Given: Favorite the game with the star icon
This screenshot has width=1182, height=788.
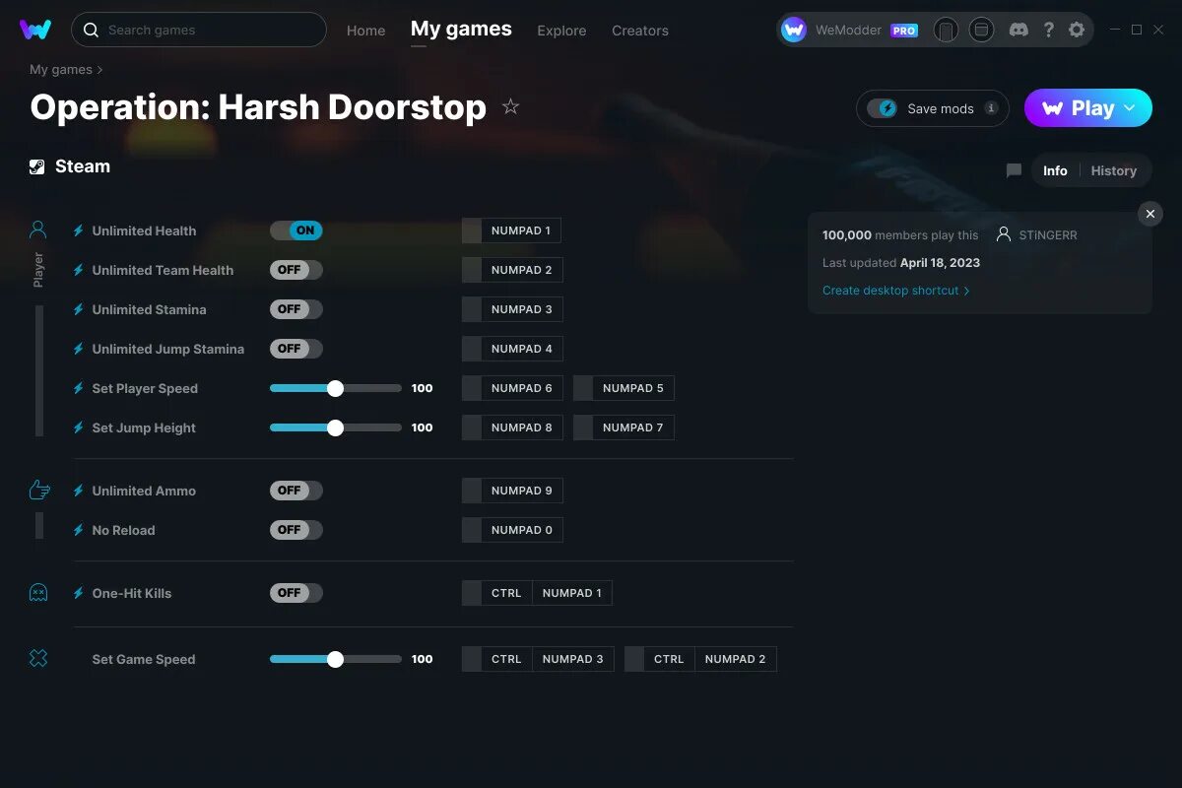Looking at the screenshot, I should pos(510,106).
